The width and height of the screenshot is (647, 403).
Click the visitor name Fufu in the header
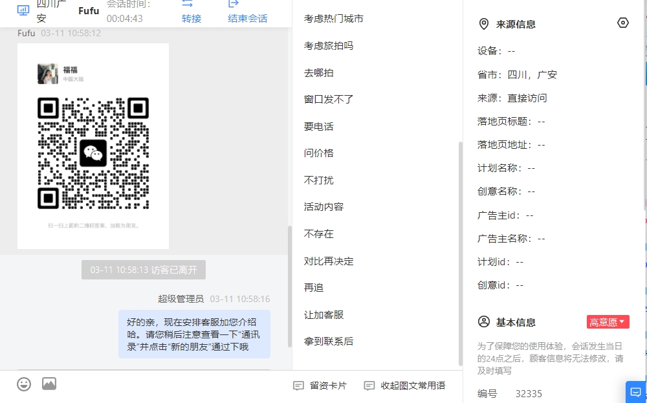tap(89, 11)
